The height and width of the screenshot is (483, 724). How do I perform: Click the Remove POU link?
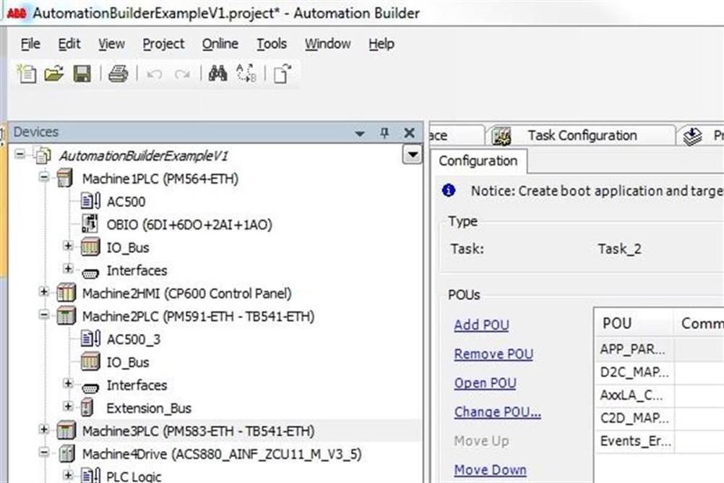(x=493, y=354)
